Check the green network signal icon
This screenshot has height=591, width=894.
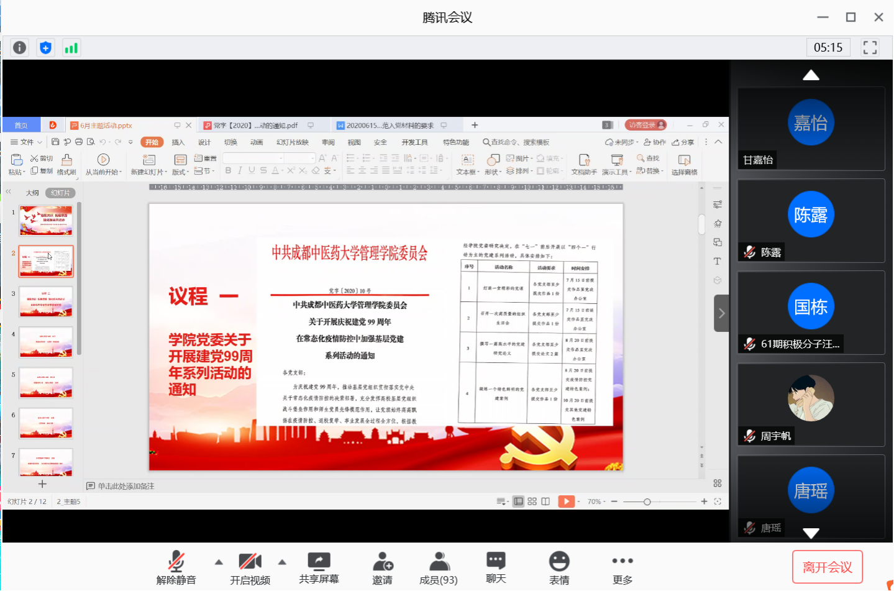(71, 48)
